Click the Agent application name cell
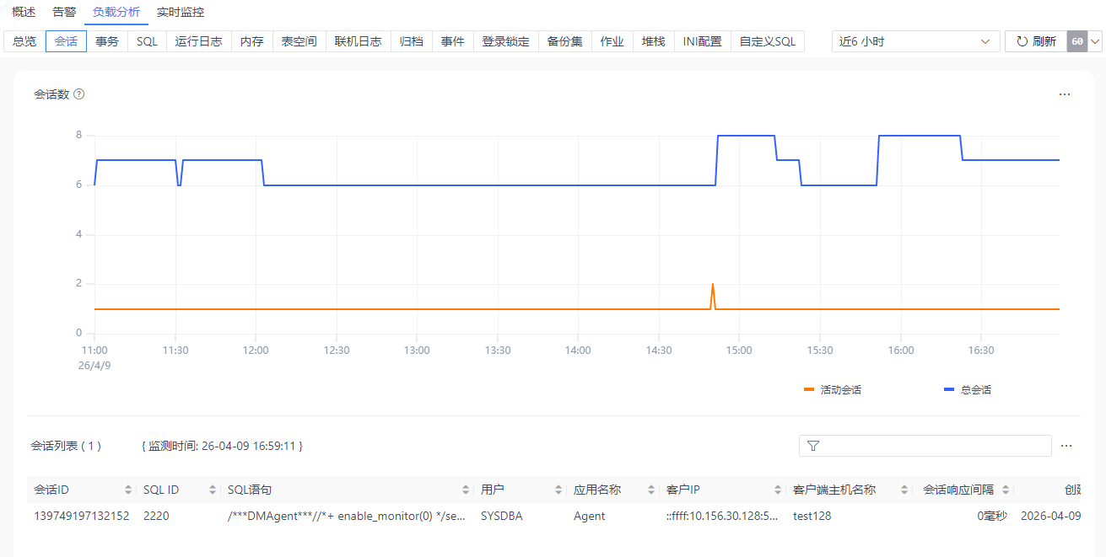1106x557 pixels. [x=590, y=516]
